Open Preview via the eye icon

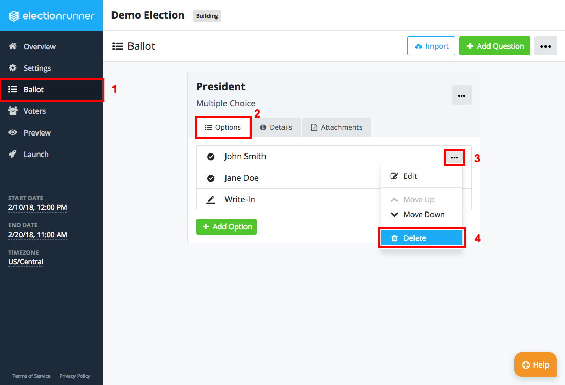[x=13, y=132]
